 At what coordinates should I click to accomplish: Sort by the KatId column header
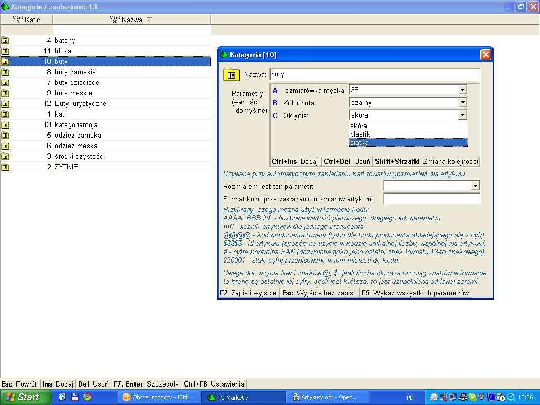[26, 20]
